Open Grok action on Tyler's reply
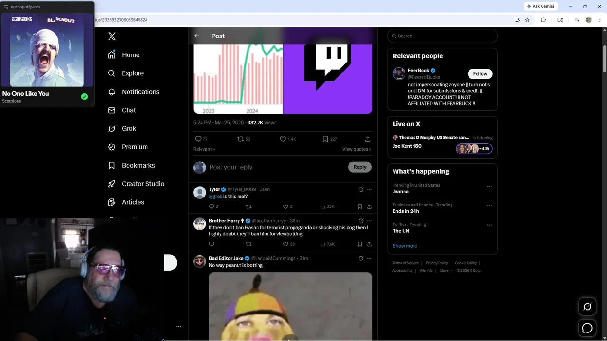607x341 pixels. tap(361, 189)
